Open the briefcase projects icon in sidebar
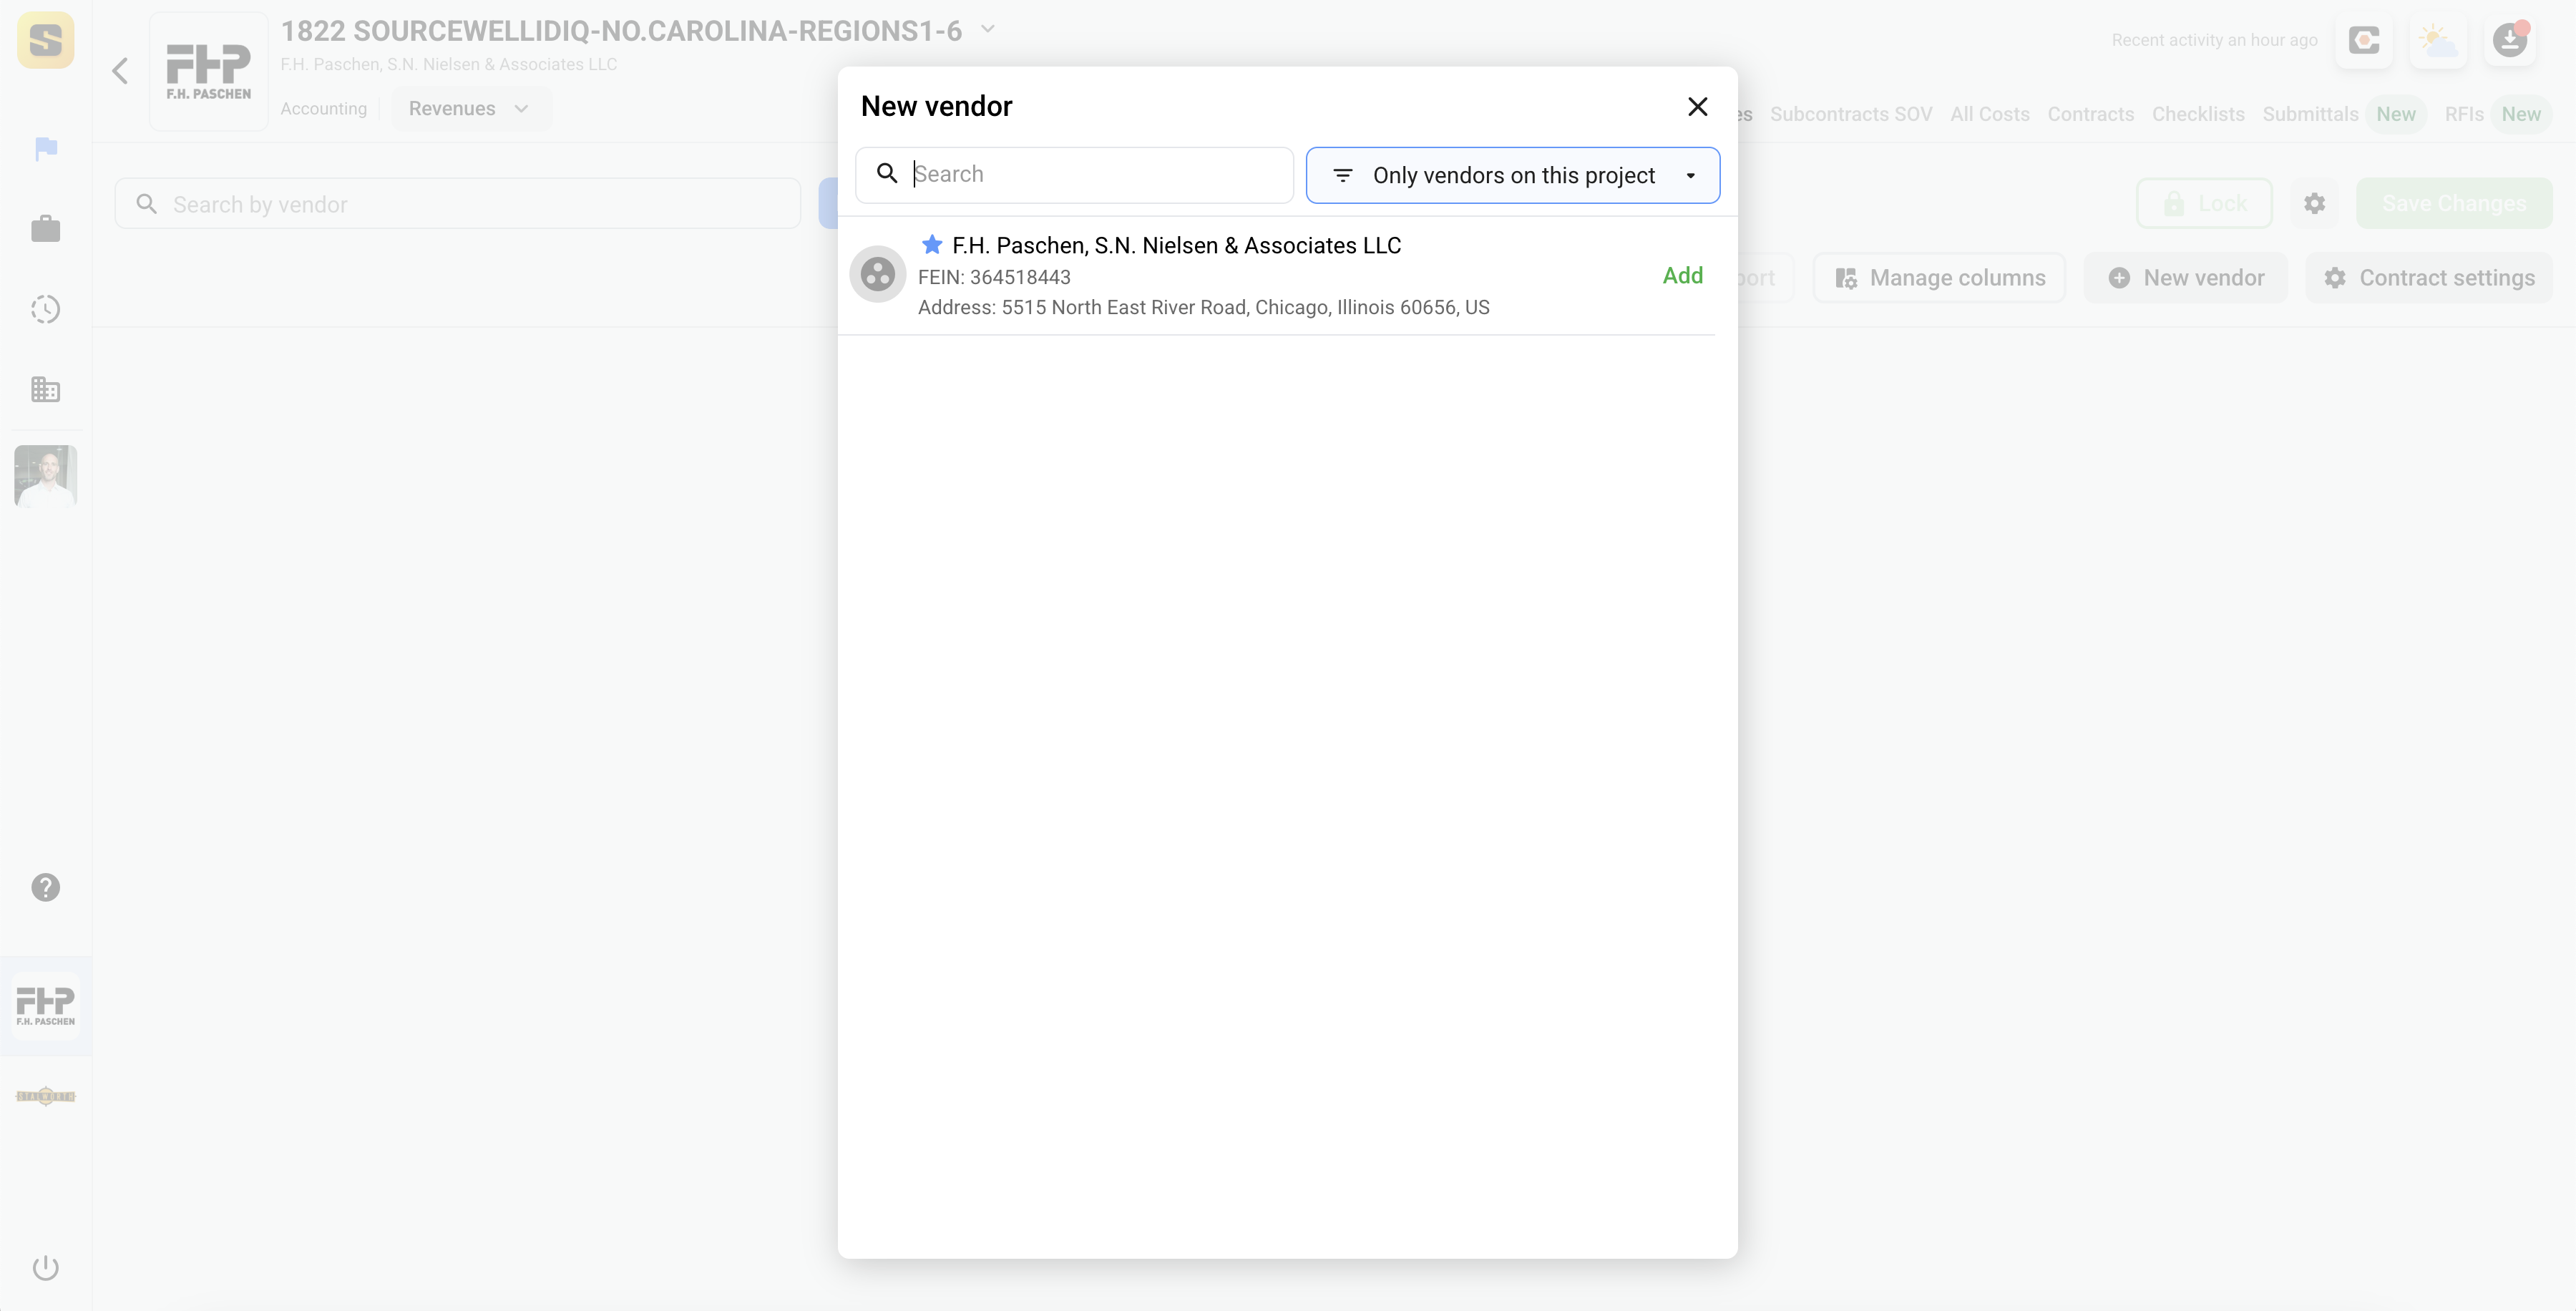The width and height of the screenshot is (2576, 1311). click(46, 229)
